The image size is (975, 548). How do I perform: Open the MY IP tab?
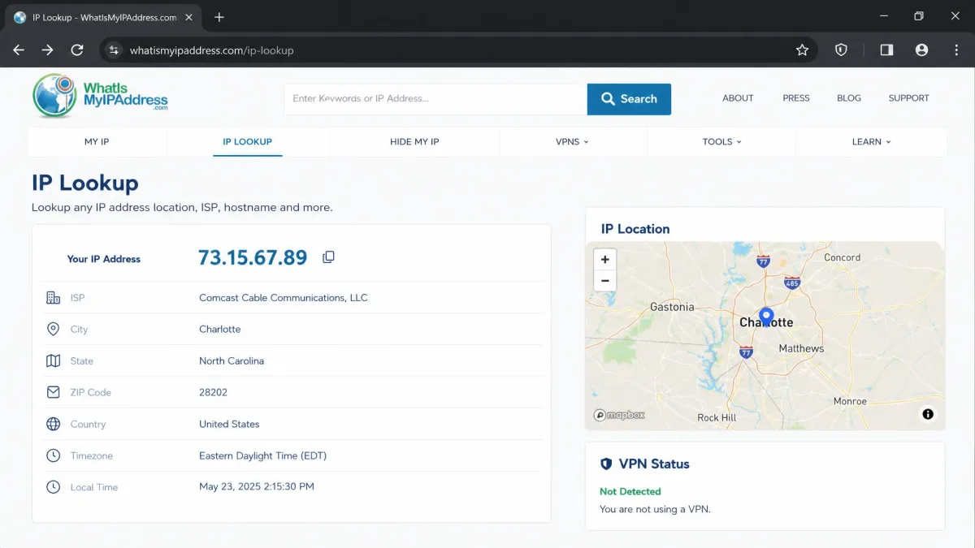pyautogui.click(x=97, y=141)
